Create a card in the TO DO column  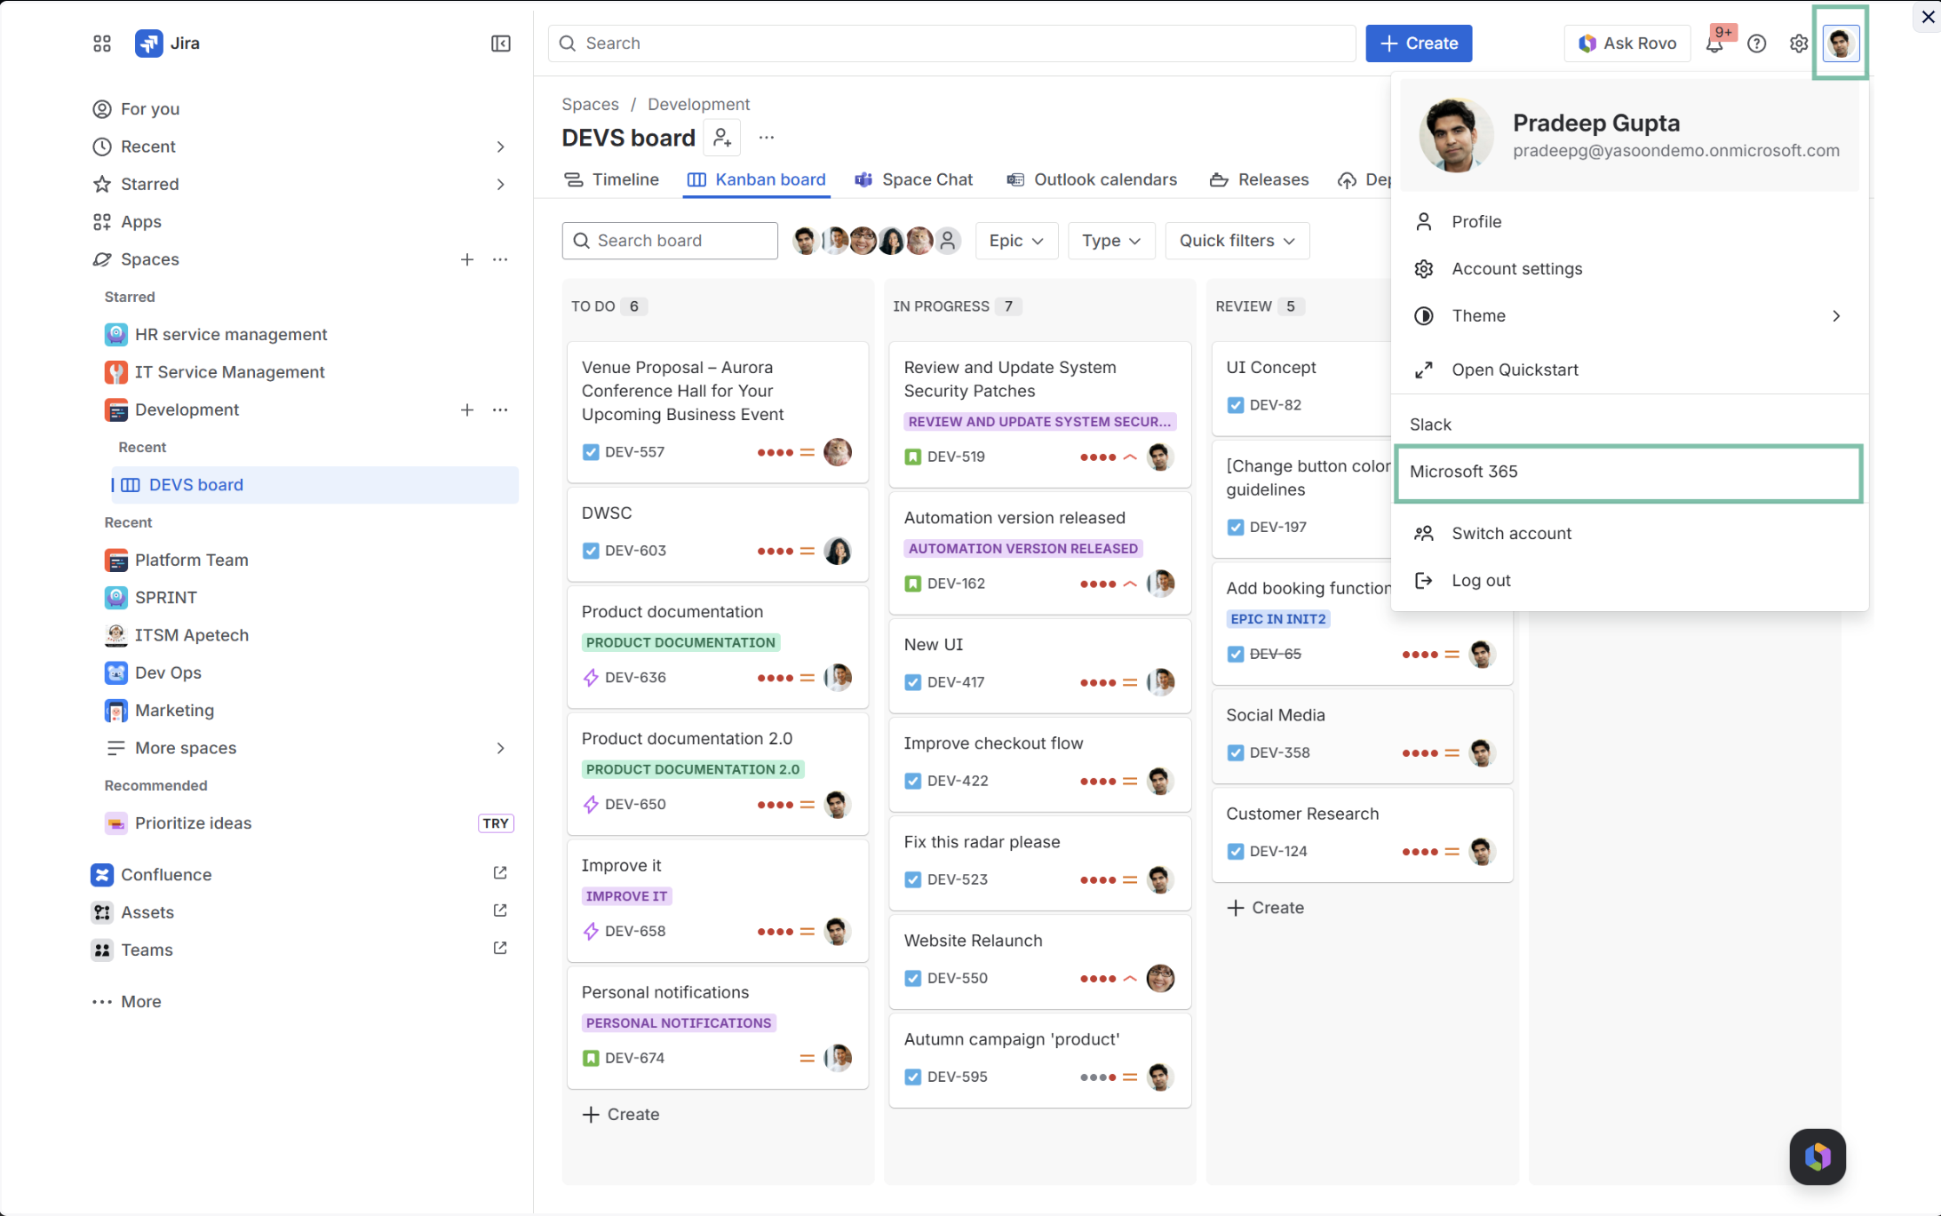621,1115
